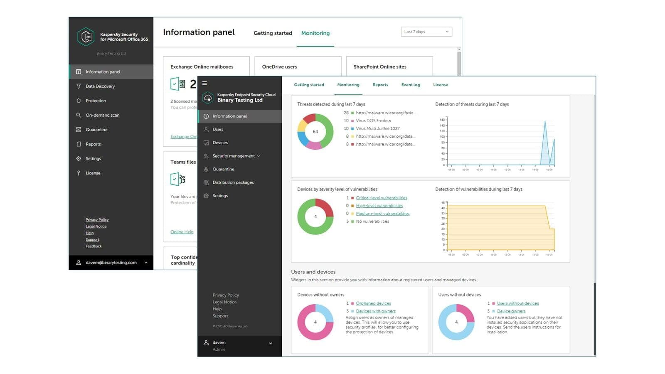
Task: Click the Kaspersky Security for Office 365 logo
Action: tap(86, 37)
